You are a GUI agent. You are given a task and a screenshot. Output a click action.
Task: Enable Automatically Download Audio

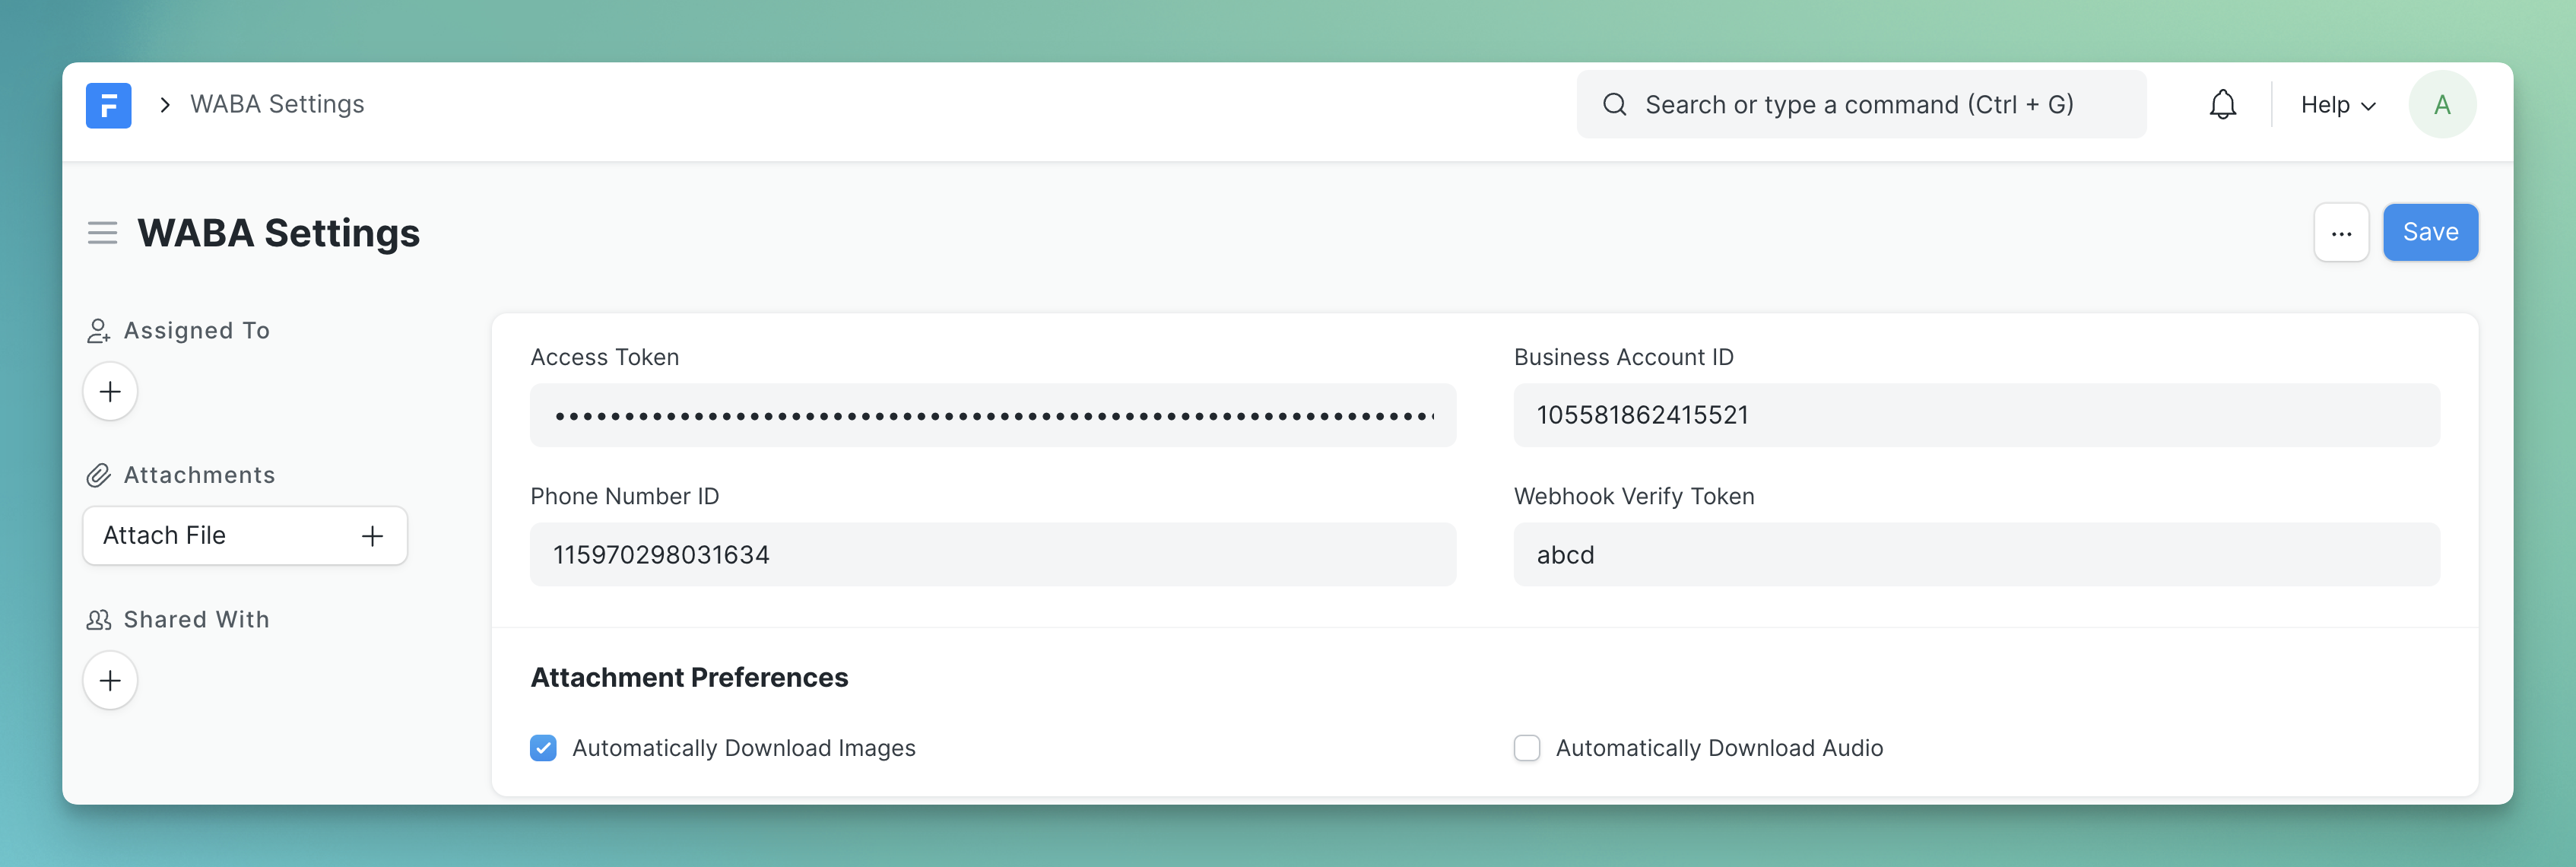click(1526, 748)
